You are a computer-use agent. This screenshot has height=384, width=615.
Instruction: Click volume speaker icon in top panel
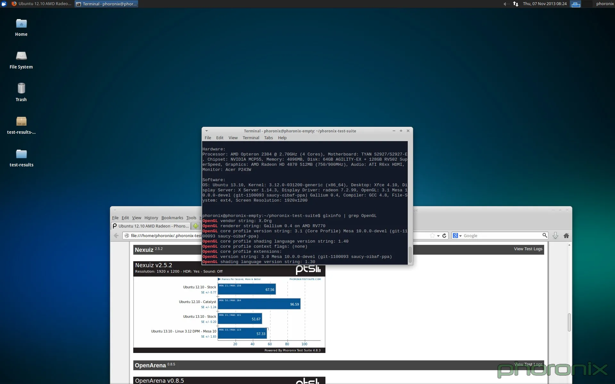(506, 4)
